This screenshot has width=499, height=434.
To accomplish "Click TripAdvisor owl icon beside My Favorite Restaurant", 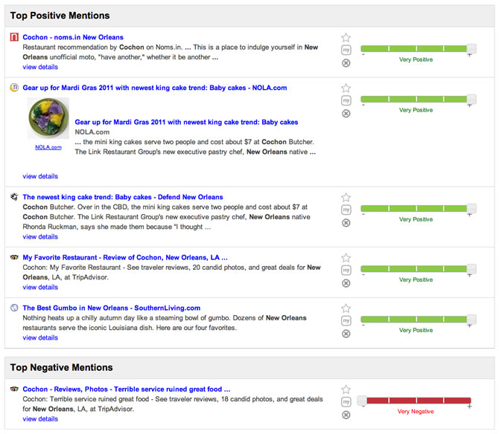I will 14,257.
